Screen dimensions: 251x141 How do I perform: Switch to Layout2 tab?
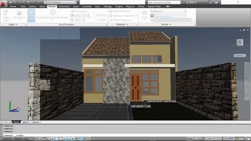[36, 122]
